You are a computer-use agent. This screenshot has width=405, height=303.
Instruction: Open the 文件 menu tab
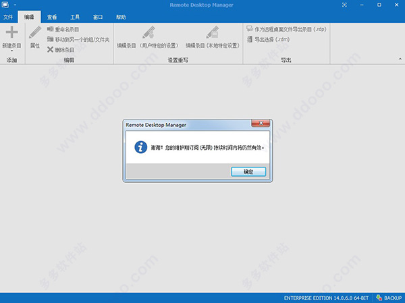(8, 17)
